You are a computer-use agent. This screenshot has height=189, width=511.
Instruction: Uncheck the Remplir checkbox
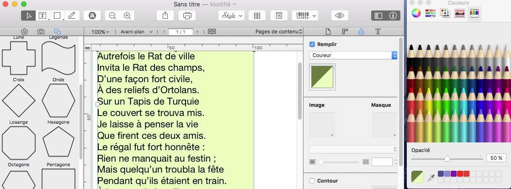click(313, 44)
